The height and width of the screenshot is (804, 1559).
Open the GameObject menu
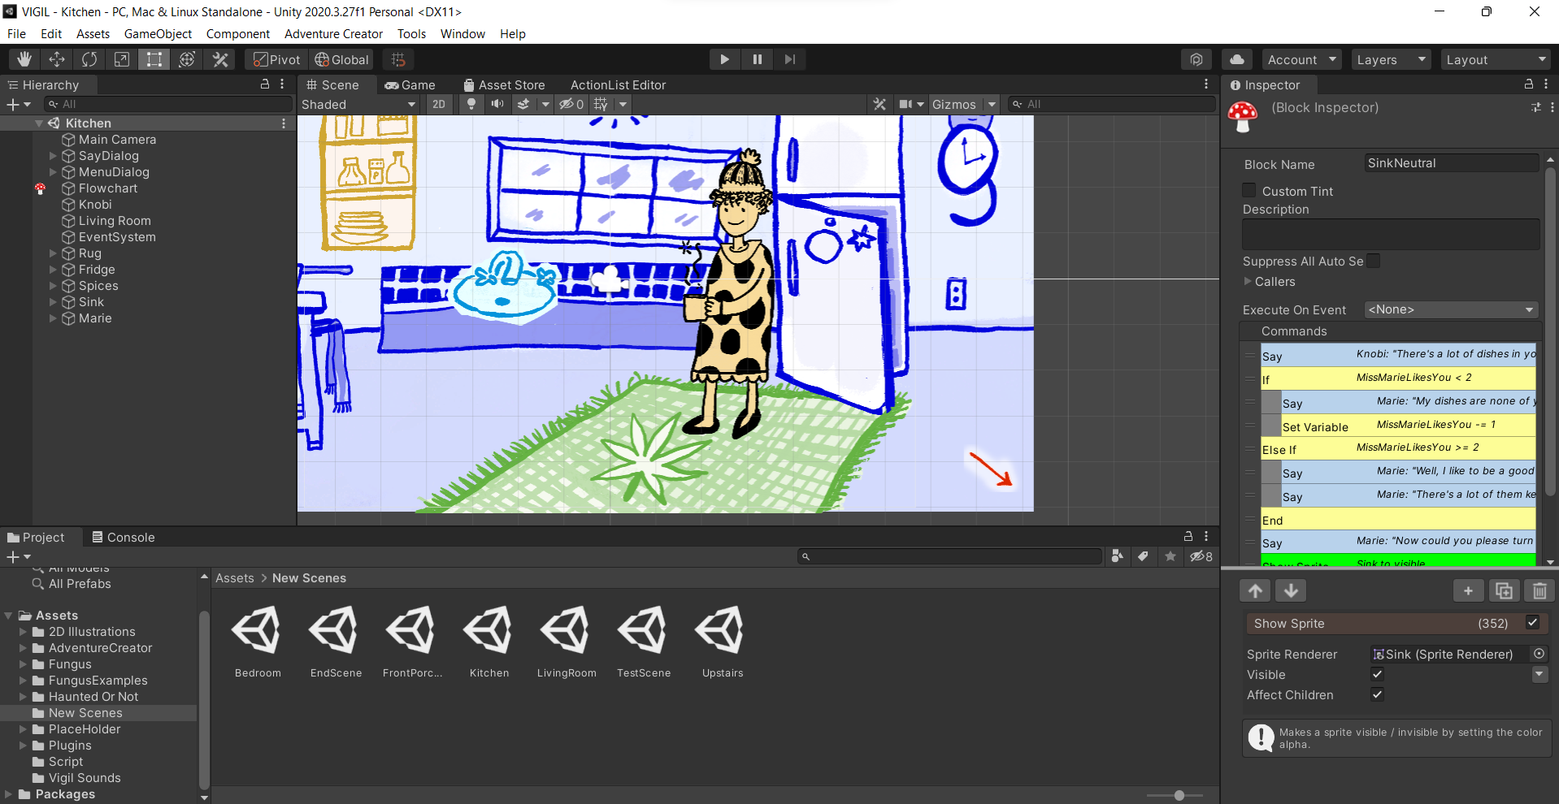point(158,34)
